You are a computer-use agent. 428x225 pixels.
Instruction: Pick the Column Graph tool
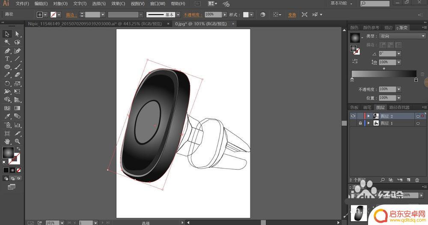(x=17, y=125)
